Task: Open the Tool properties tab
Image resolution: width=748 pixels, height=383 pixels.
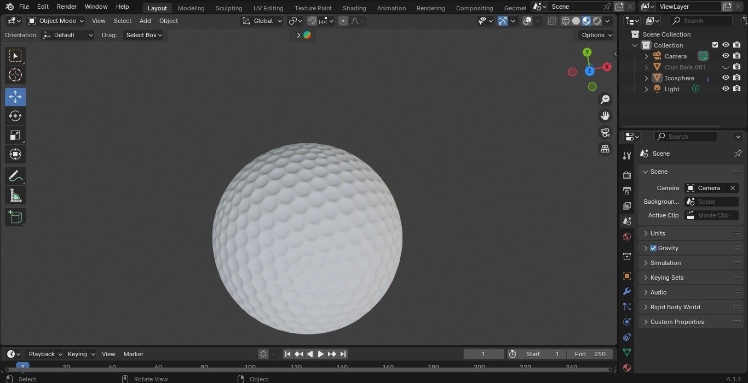Action: [627, 156]
